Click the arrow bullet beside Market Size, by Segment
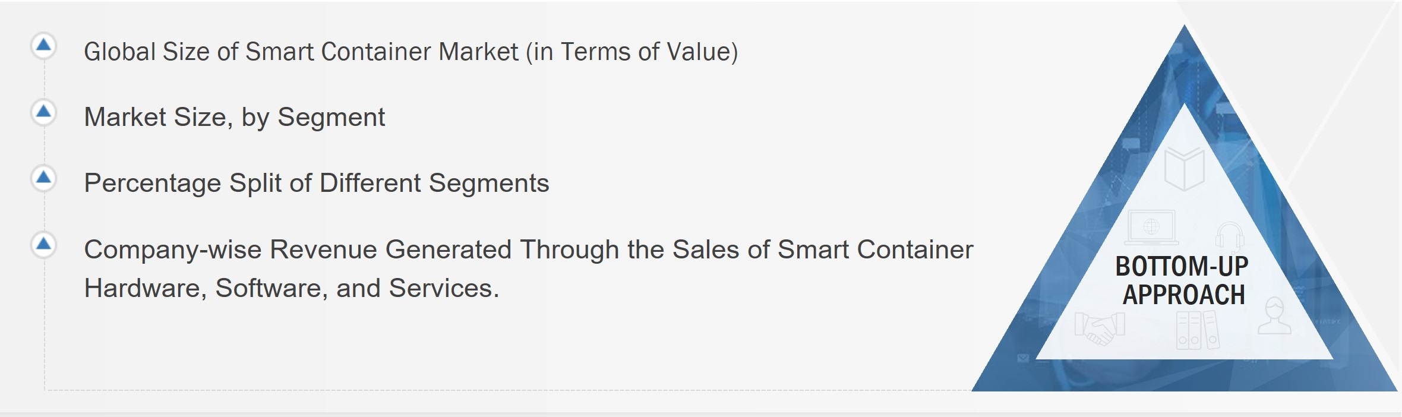The image size is (1402, 417). (x=43, y=112)
